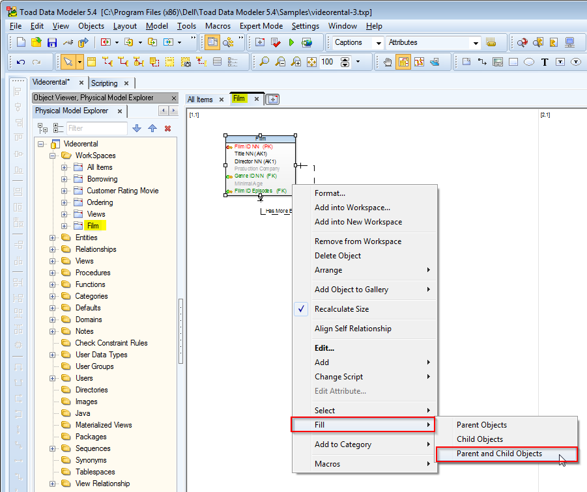Screen dimensions: 587x492
Task: Select the Film entity in diagram
Action: (260, 165)
